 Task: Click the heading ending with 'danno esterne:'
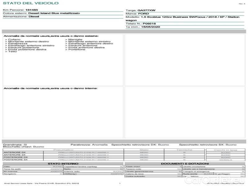[51, 36]
